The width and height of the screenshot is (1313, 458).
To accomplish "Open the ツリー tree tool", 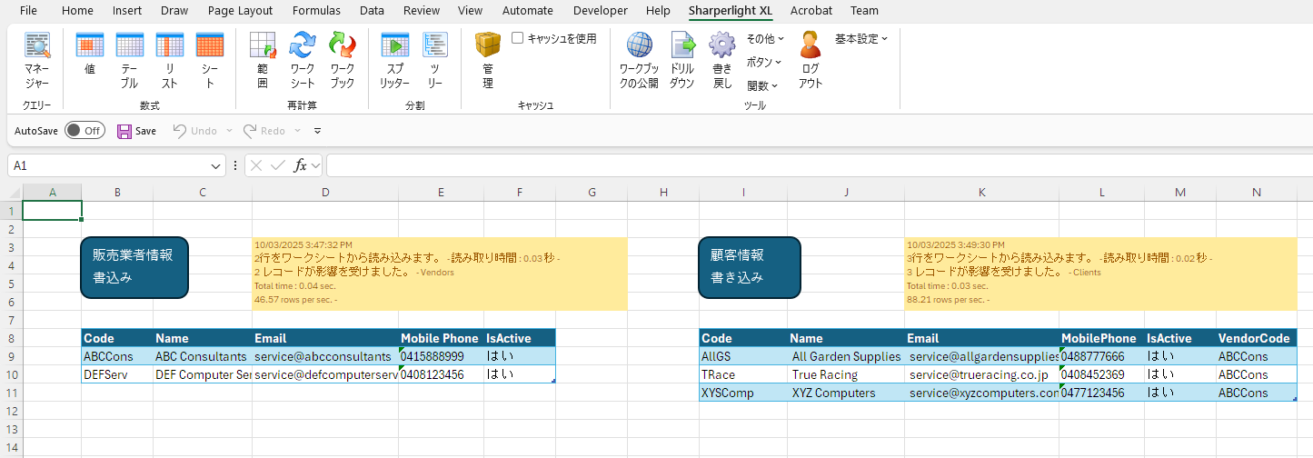I will tap(435, 61).
